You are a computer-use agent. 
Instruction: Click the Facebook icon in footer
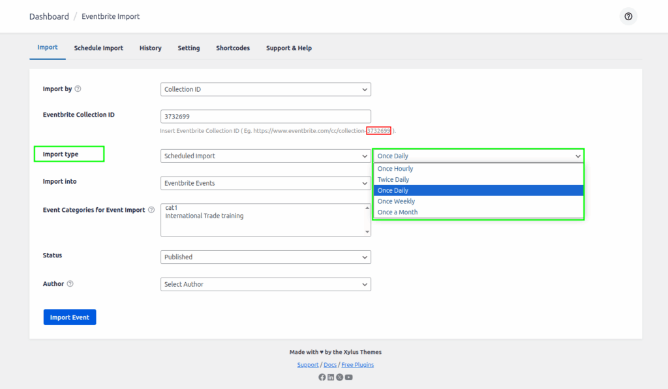point(322,377)
